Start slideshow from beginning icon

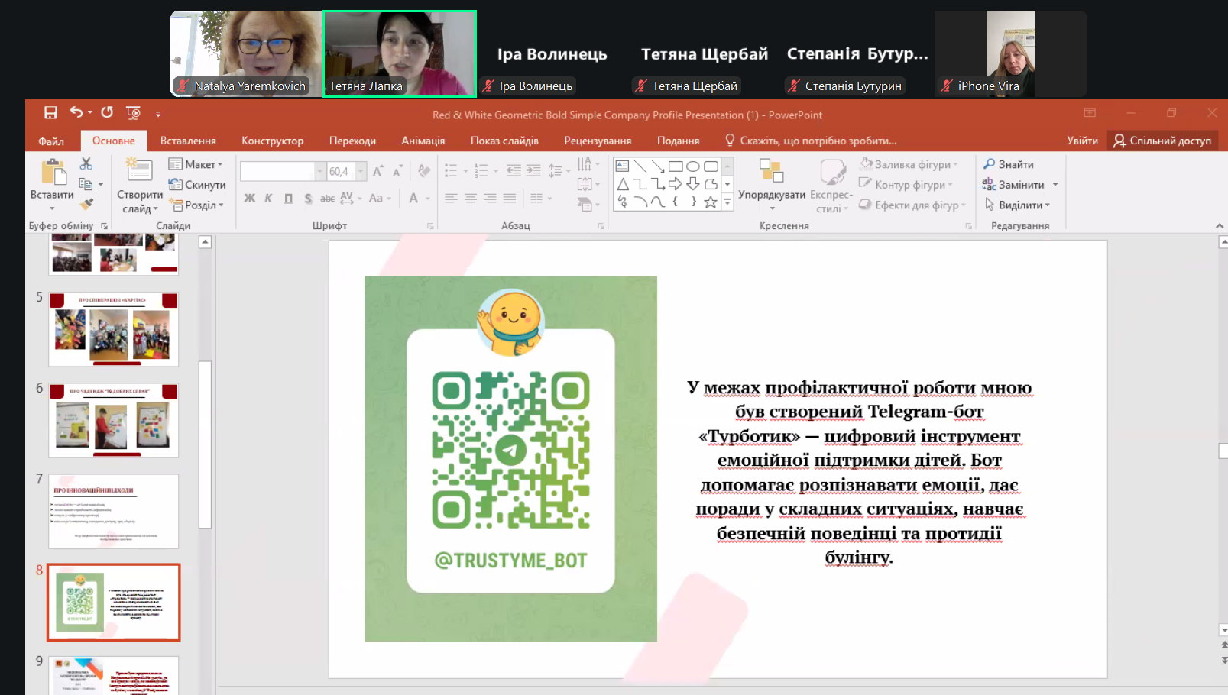133,113
